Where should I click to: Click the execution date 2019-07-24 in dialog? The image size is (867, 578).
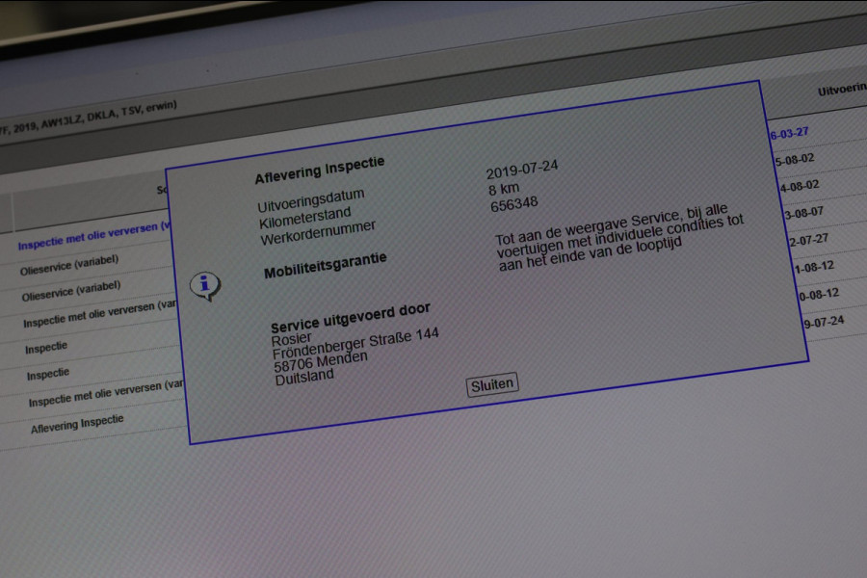pos(521,171)
